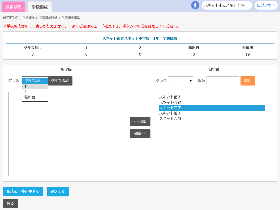Select スキット柚子 in the old class list

170,113
